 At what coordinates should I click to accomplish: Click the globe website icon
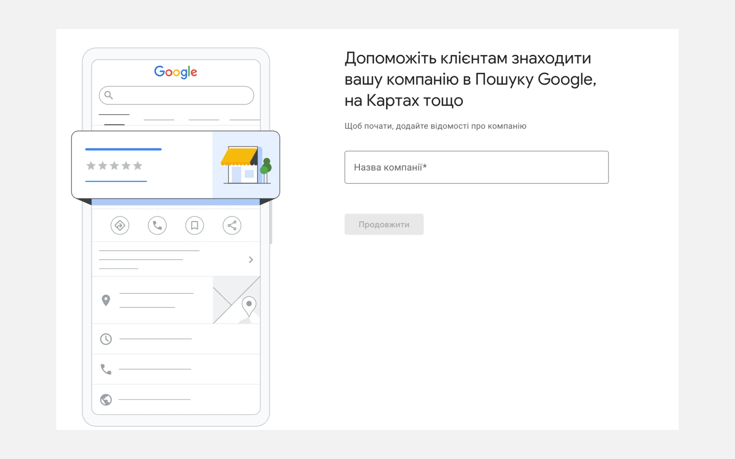(106, 400)
